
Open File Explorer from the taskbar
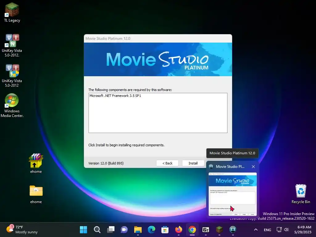tap(138, 230)
